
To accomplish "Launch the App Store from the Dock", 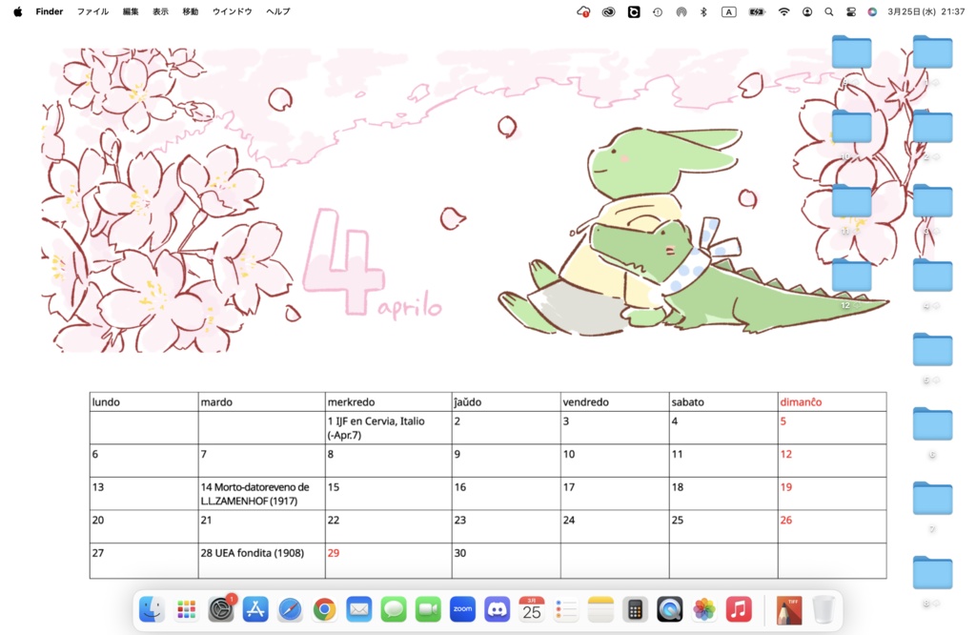I will point(255,609).
